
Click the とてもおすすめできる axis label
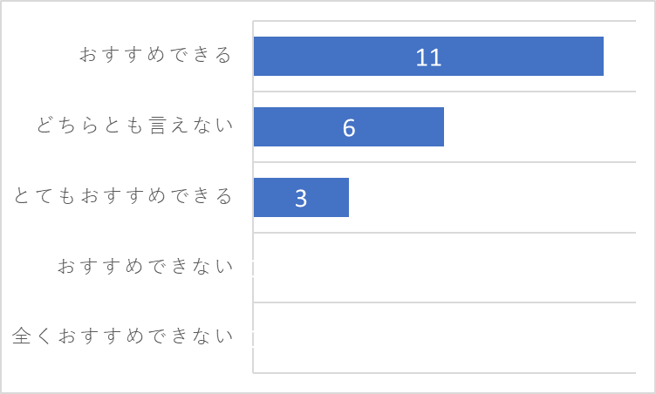pyautogui.click(x=123, y=196)
